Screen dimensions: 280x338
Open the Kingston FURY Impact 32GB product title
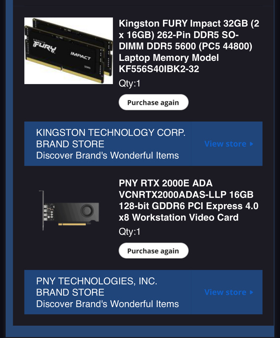point(189,46)
